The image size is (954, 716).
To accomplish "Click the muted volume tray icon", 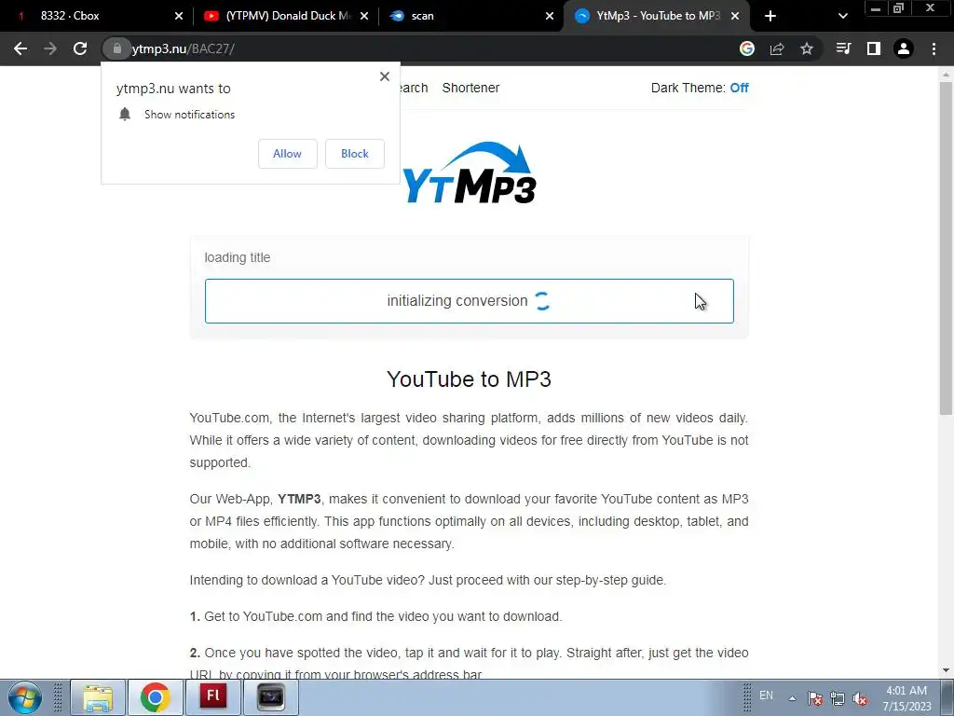I will coord(860,698).
